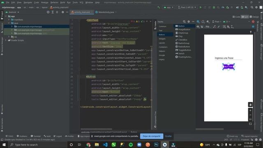Click the Ocultar link in the sharing bar
The width and height of the screenshot is (263, 148).
(168, 136)
